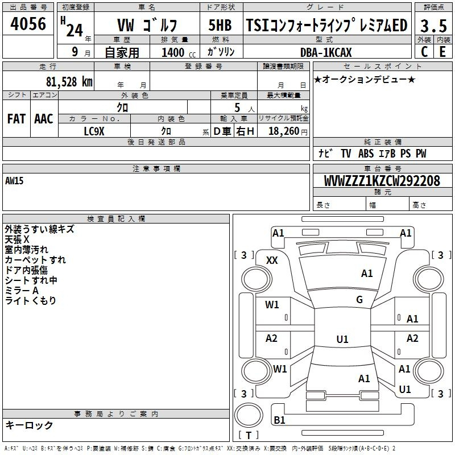
Task: Click the G mark on the windshield
Action: 359,300
